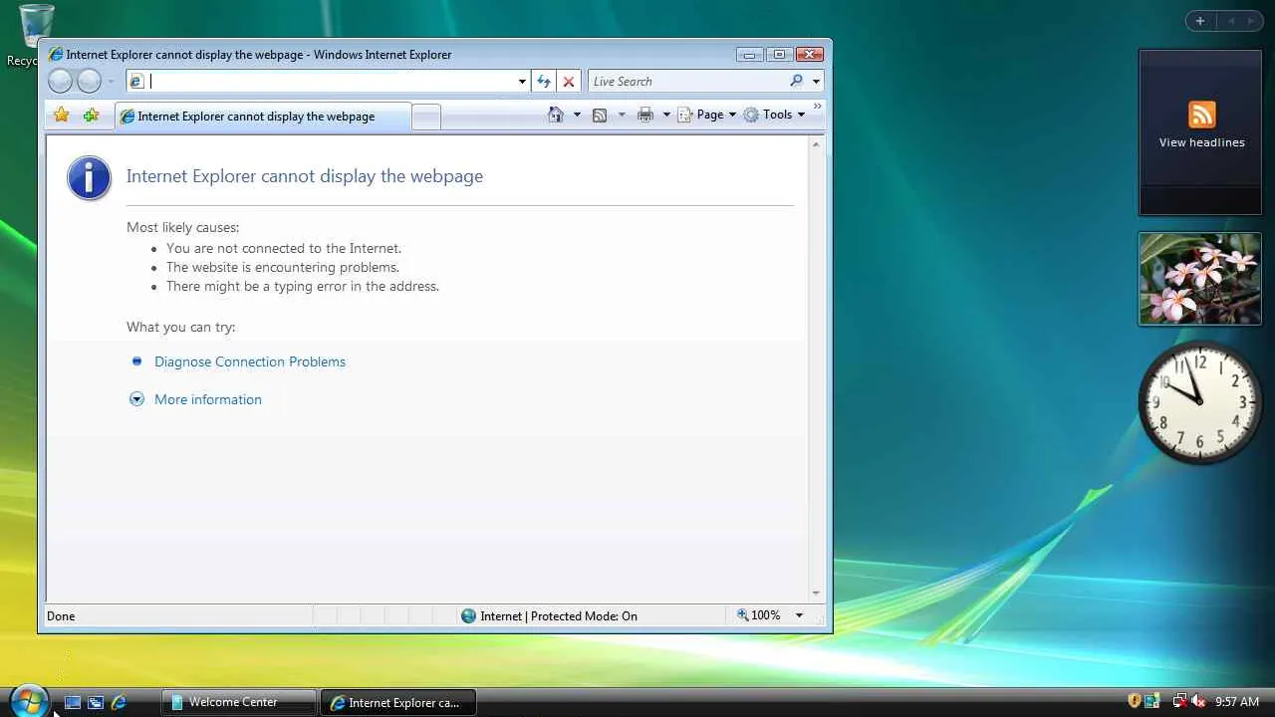Click the Diagnose Connection Problems link
Viewport: 1275px width, 717px height.
[250, 361]
